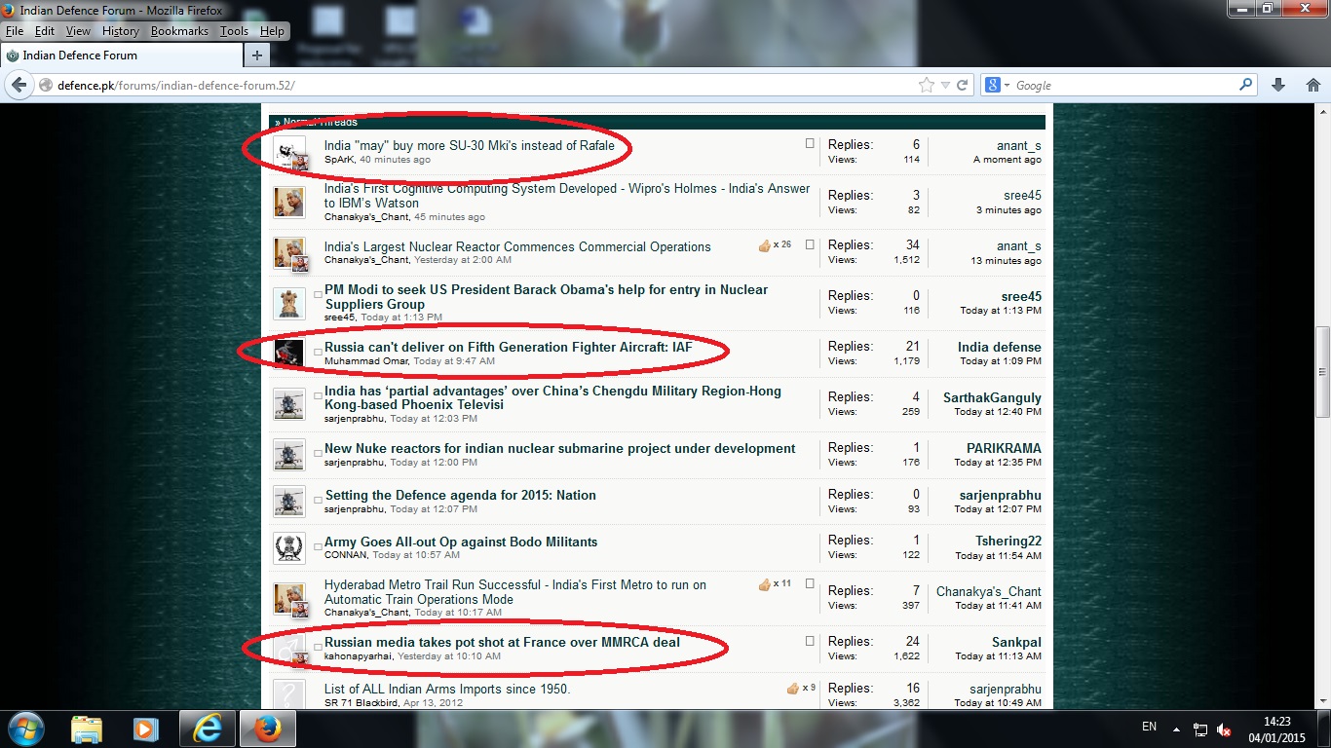Open the View menu
Viewport: 1331px width, 748px height.
point(78,31)
